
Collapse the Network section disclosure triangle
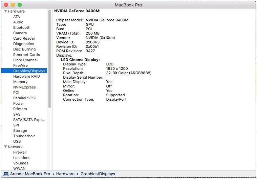(5, 147)
